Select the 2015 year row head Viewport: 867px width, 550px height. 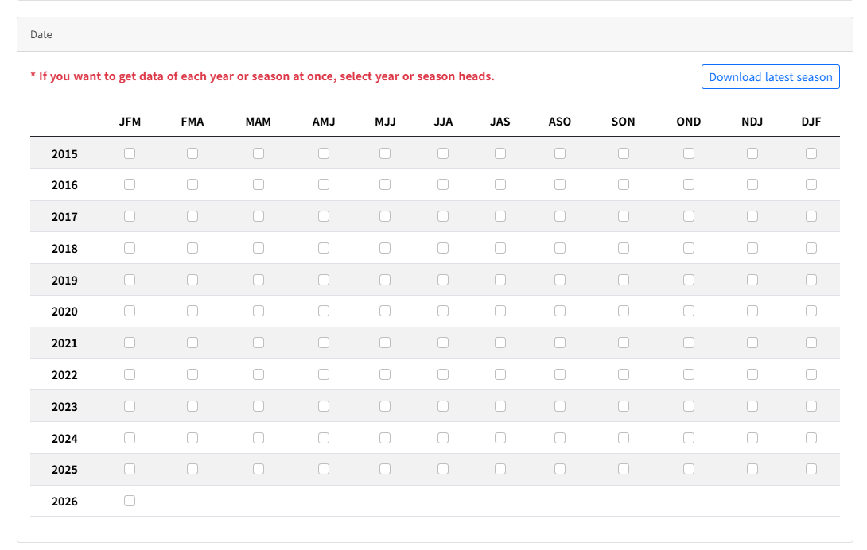[64, 154]
